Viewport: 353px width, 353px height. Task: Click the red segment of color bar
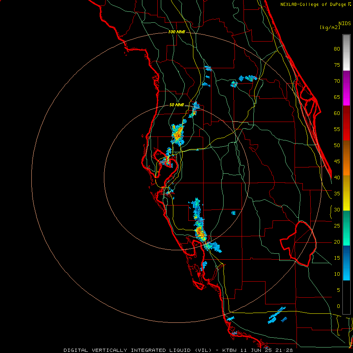pos(346,123)
